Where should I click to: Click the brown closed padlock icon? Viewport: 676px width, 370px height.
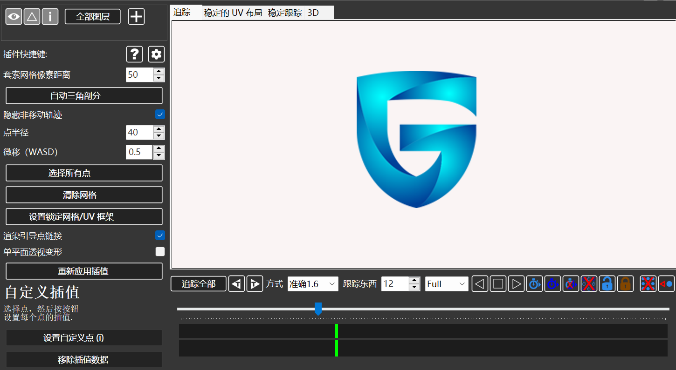click(625, 284)
